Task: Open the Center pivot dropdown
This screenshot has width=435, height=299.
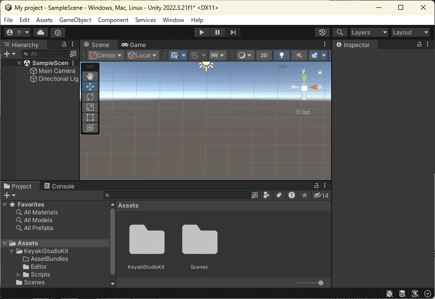Action: pyautogui.click(x=106, y=55)
